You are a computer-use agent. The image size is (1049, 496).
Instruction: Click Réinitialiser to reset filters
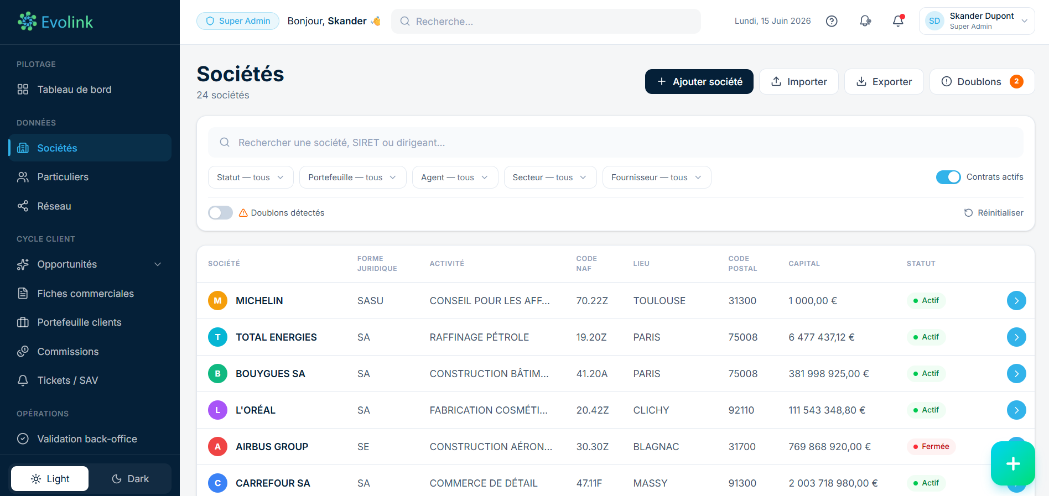tap(994, 213)
